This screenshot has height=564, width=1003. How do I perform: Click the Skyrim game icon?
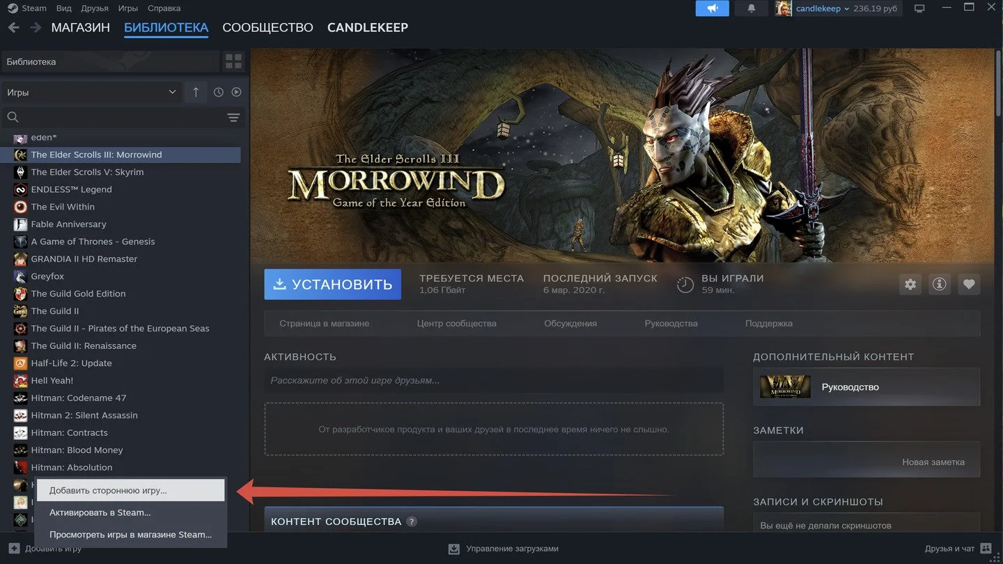20,172
